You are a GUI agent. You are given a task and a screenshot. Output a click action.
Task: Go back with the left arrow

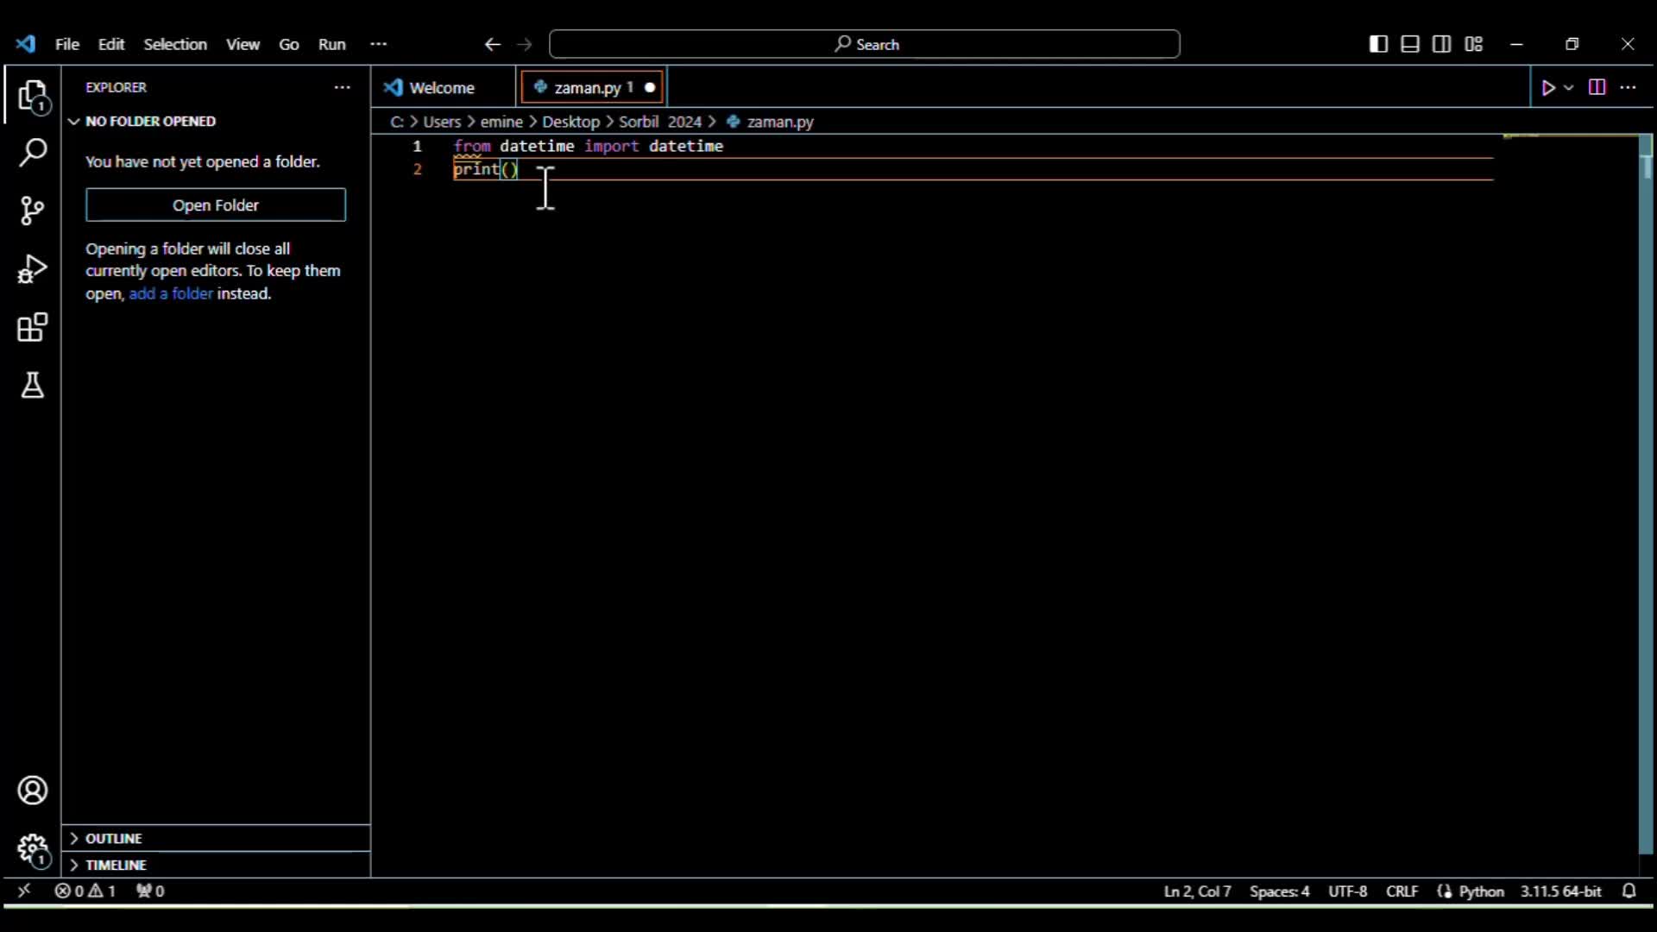493,44
